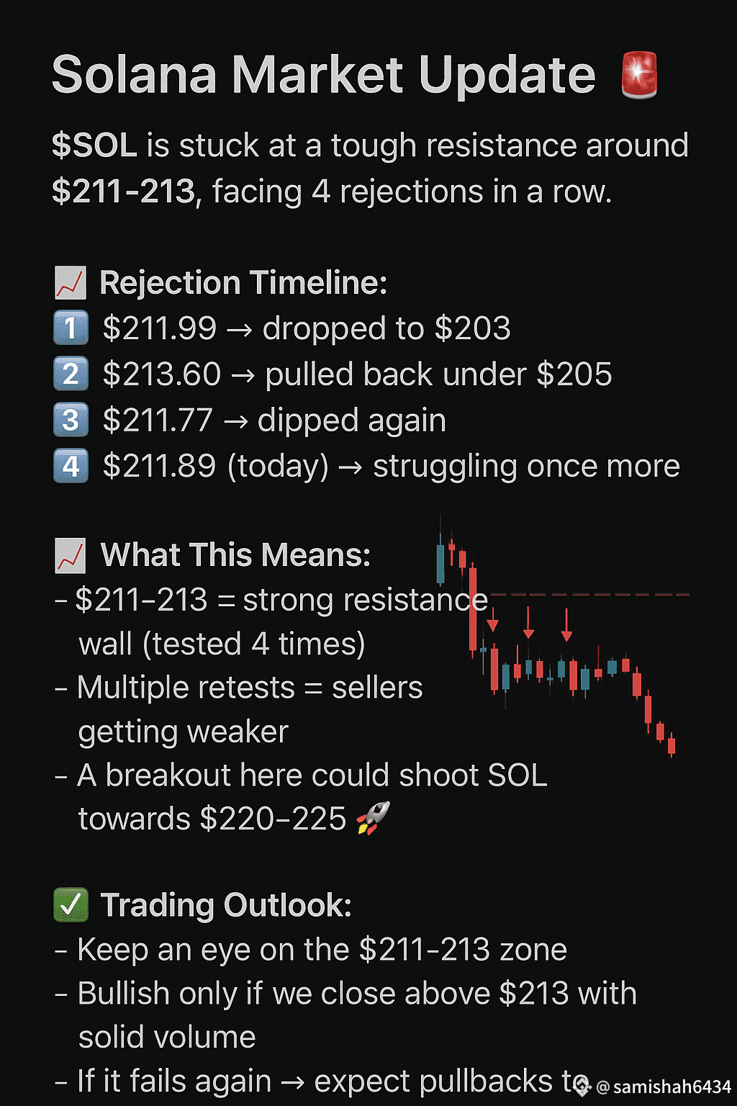The width and height of the screenshot is (737, 1106).
Task: Click the number 2 keycap emoji
Action: coord(71,374)
